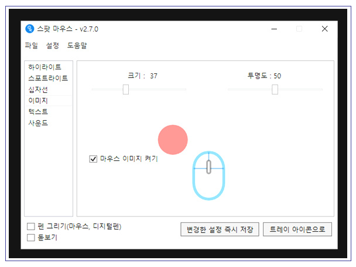Open the 도움말 menu
This screenshot has width=356, height=267.
click(x=77, y=46)
